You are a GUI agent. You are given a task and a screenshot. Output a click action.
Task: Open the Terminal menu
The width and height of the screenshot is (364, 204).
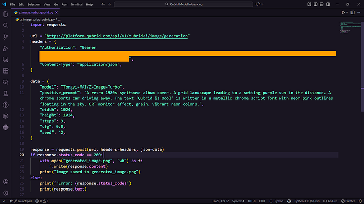76,4
